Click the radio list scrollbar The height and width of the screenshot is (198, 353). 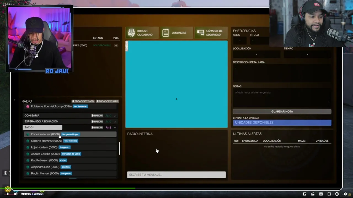[x=119, y=148]
